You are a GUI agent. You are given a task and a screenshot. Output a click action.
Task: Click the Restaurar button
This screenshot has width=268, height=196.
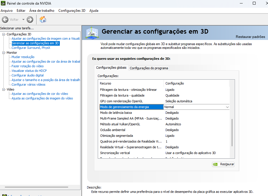223,164
